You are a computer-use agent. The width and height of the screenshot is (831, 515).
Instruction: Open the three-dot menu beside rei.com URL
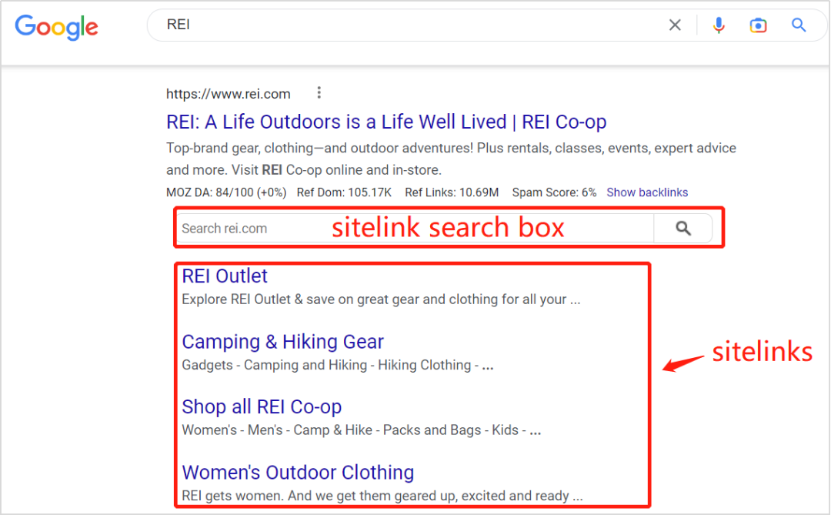point(319,93)
